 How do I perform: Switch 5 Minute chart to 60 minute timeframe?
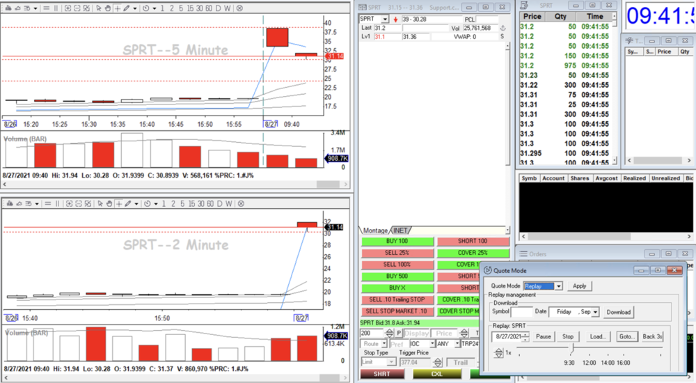coord(209,8)
